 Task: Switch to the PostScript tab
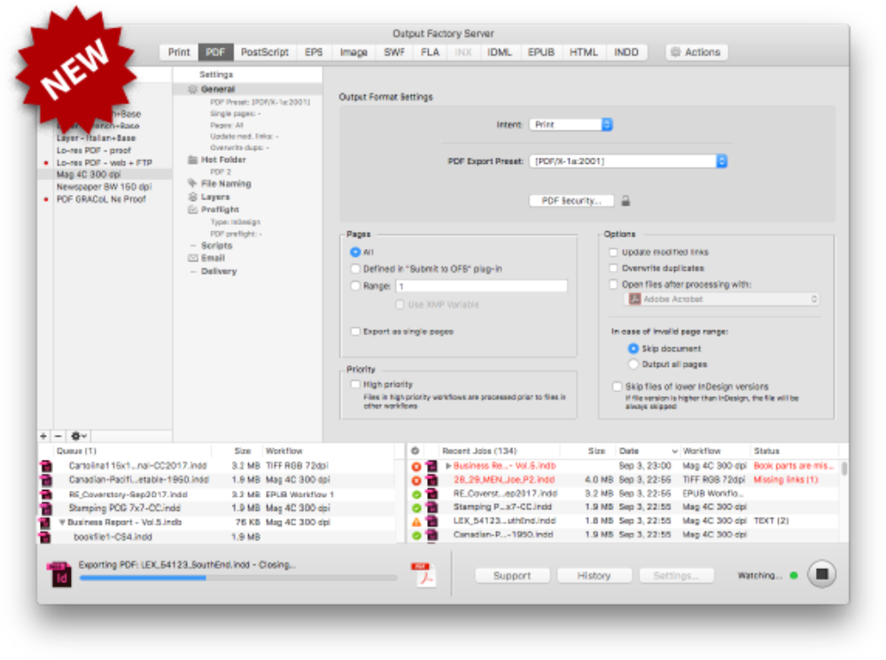click(x=264, y=52)
